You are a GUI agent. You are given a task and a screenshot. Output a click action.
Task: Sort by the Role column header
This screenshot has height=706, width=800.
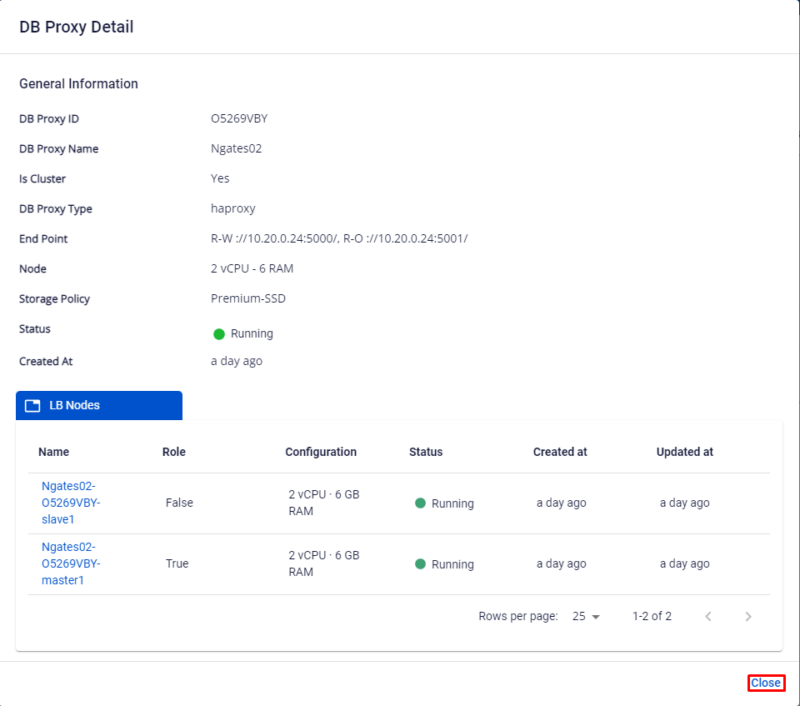pos(174,452)
